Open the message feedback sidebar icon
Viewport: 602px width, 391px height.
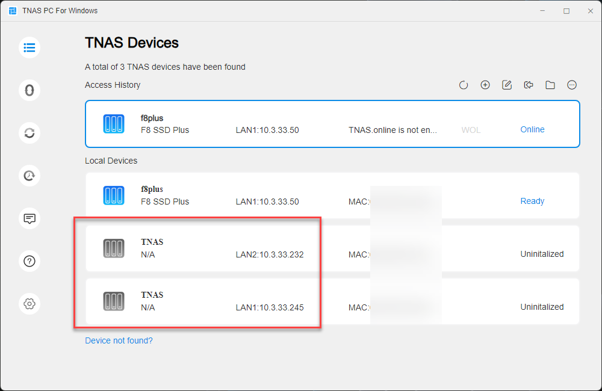[x=29, y=218]
